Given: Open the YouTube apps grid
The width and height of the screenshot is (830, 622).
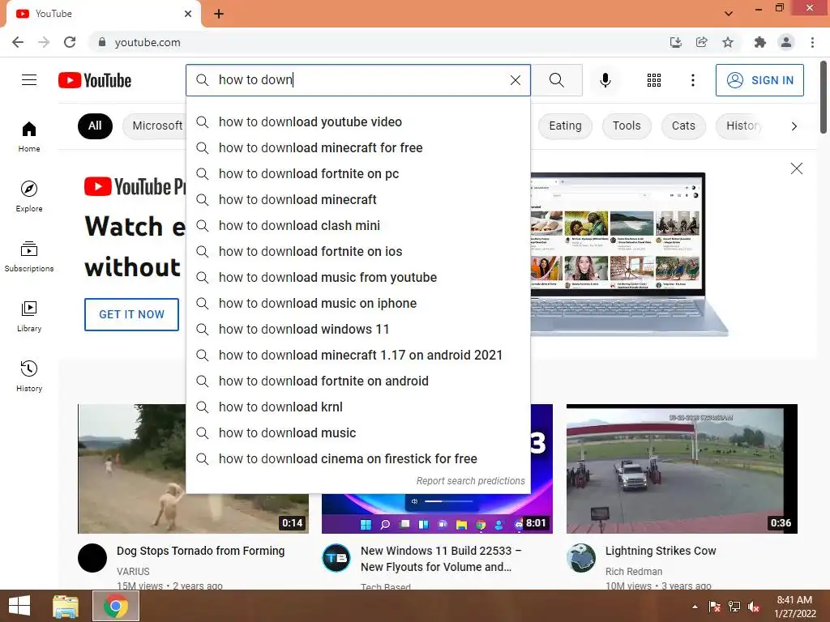Looking at the screenshot, I should coord(654,80).
